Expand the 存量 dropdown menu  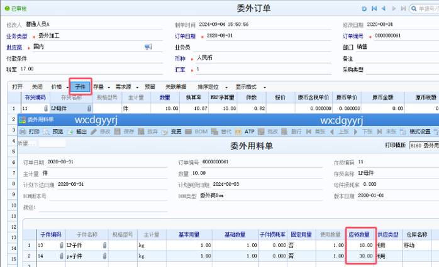point(99,86)
